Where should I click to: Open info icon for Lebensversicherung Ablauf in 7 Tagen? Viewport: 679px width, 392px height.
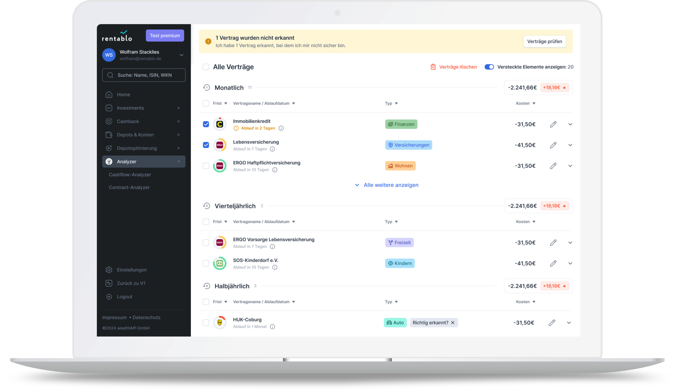click(x=273, y=149)
